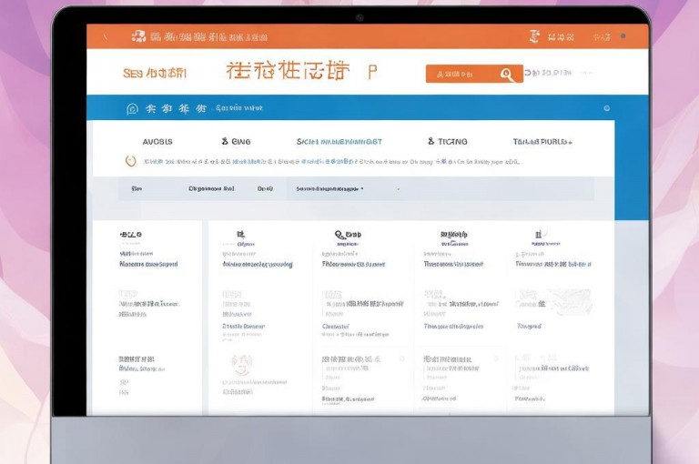Click the account icon in orange header
The width and height of the screenshot is (699, 464).
point(534,36)
